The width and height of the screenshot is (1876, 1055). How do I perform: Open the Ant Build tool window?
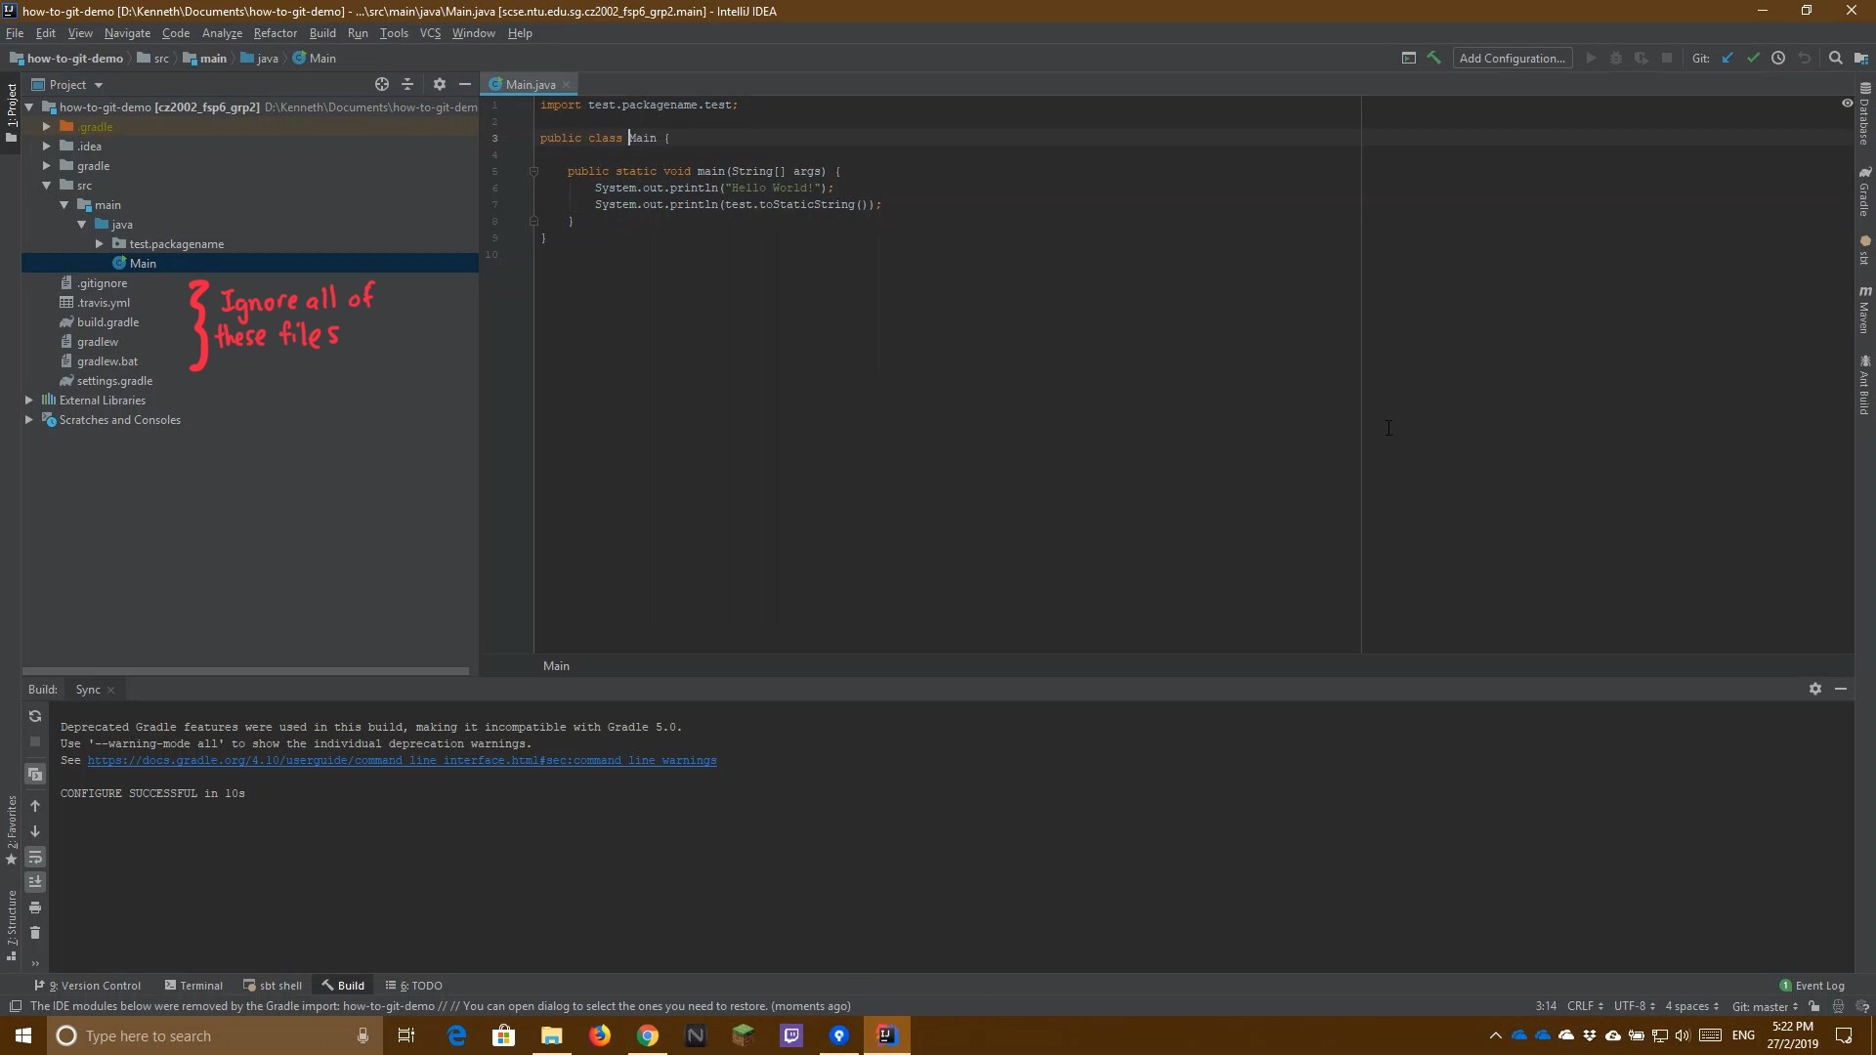pyautogui.click(x=1865, y=385)
